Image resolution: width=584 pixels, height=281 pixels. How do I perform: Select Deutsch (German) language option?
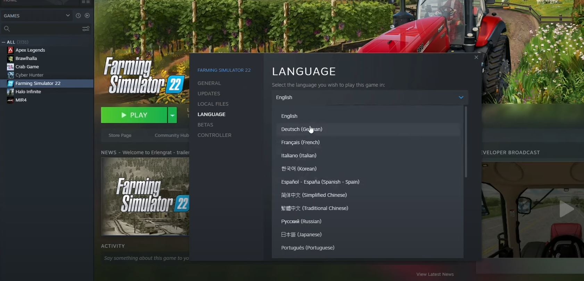368,129
